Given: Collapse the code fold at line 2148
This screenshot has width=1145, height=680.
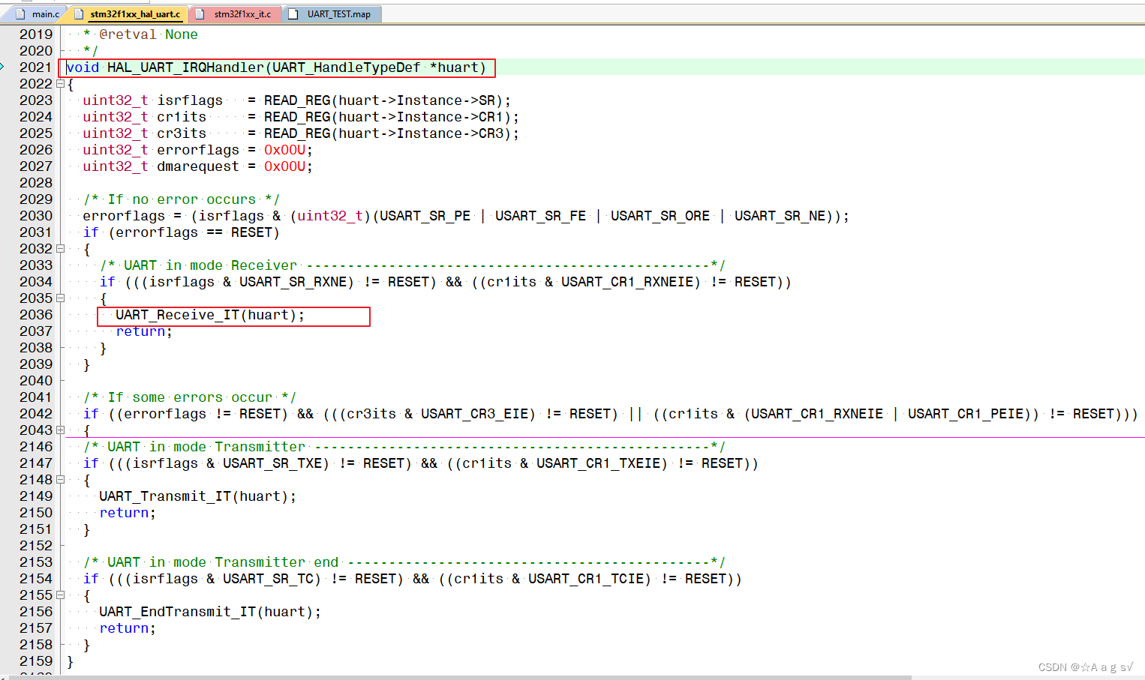Looking at the screenshot, I should pyautogui.click(x=61, y=480).
